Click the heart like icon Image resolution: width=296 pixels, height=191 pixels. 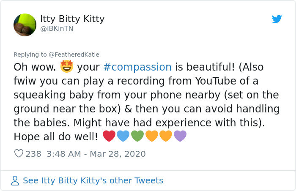19,154
